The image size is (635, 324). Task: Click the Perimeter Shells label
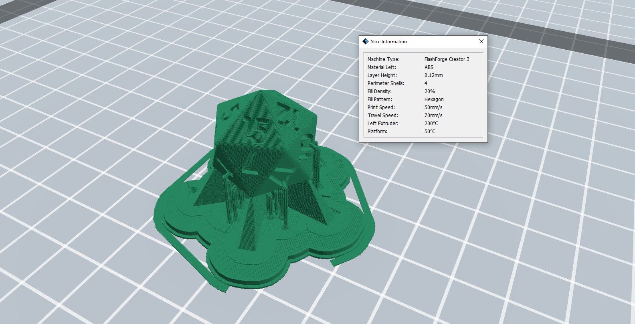pyautogui.click(x=386, y=83)
